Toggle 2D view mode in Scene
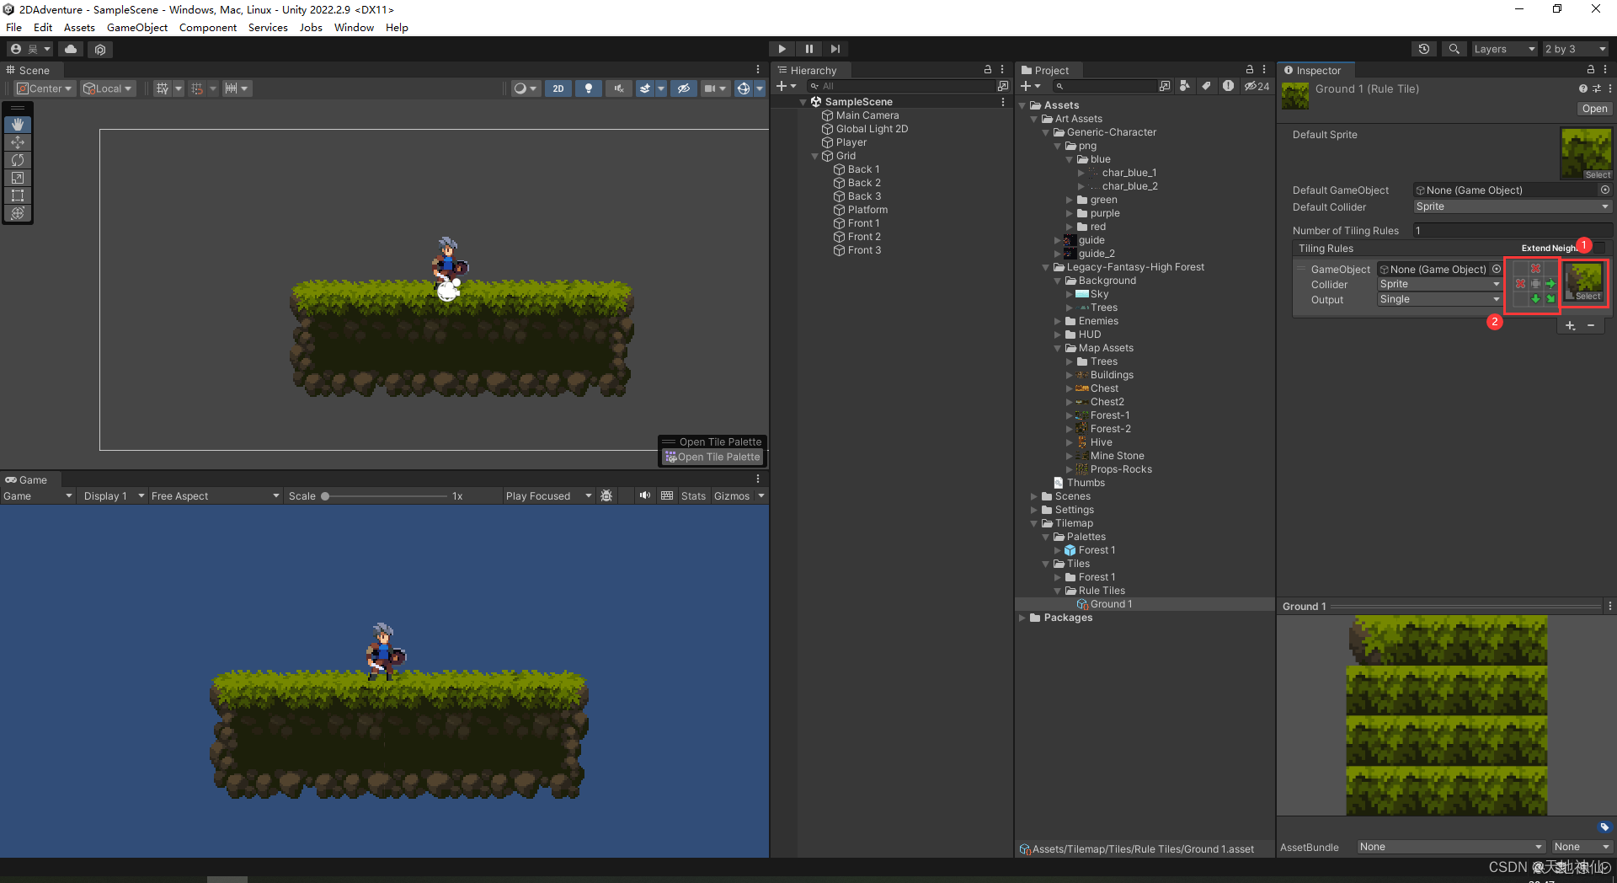Screen dimensions: 1617x883 [558, 88]
